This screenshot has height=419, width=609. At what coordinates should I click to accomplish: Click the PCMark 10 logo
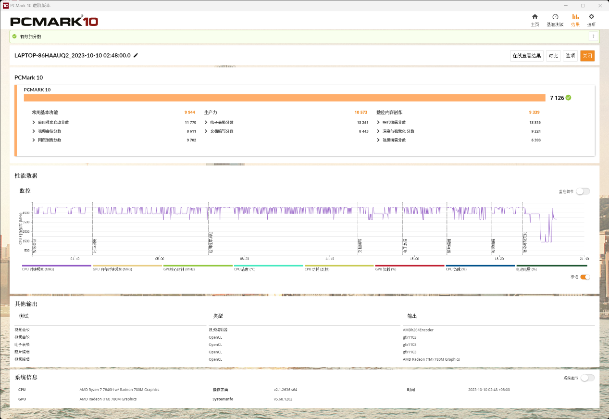(x=54, y=21)
